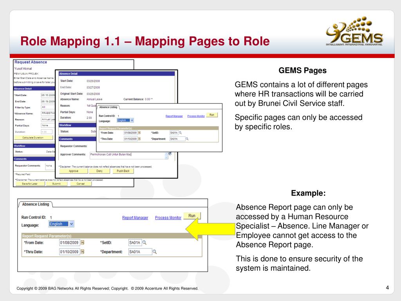Click Thru Date field in enlarged Absence Listing
Viewport: 401px width, 301px height.
[x=69, y=252]
